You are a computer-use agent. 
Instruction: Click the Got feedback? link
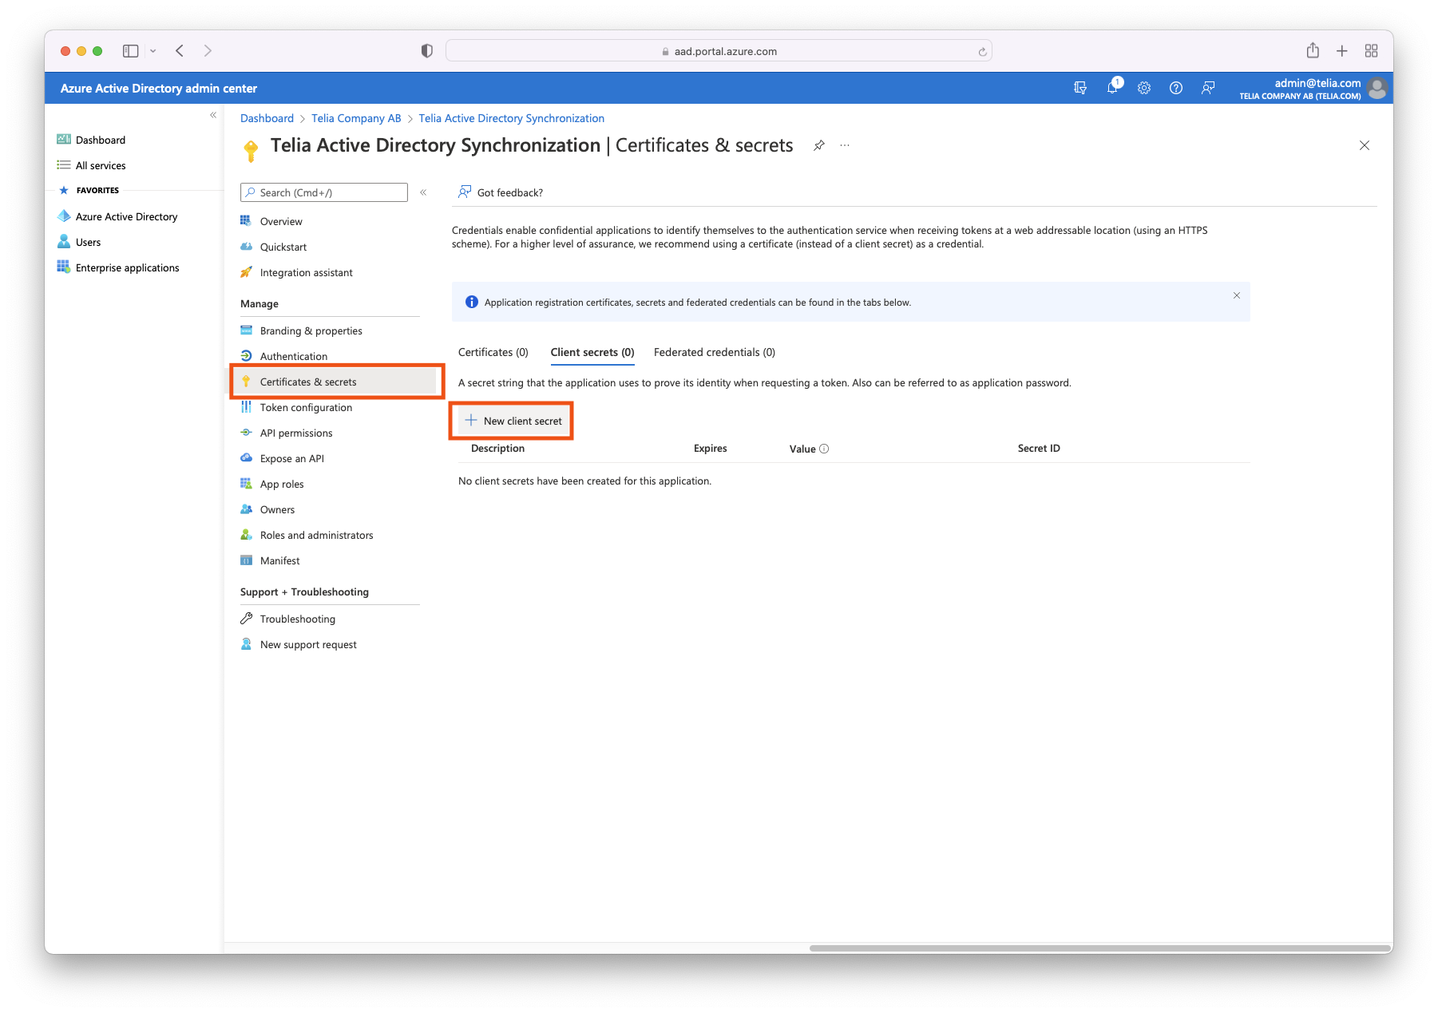pos(501,192)
